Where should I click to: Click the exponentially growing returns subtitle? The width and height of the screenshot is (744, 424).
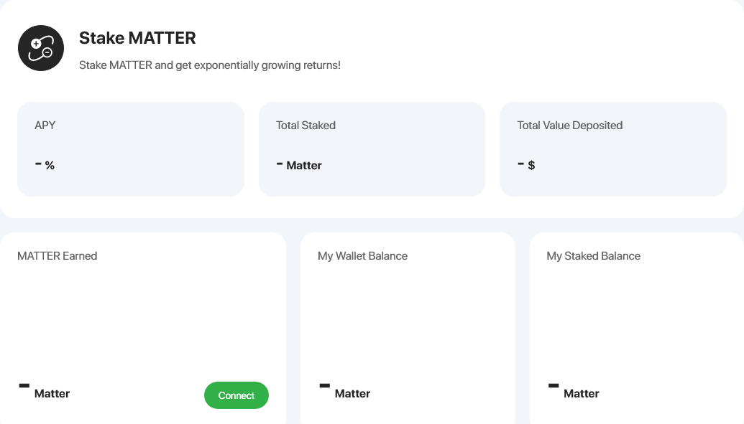210,65
